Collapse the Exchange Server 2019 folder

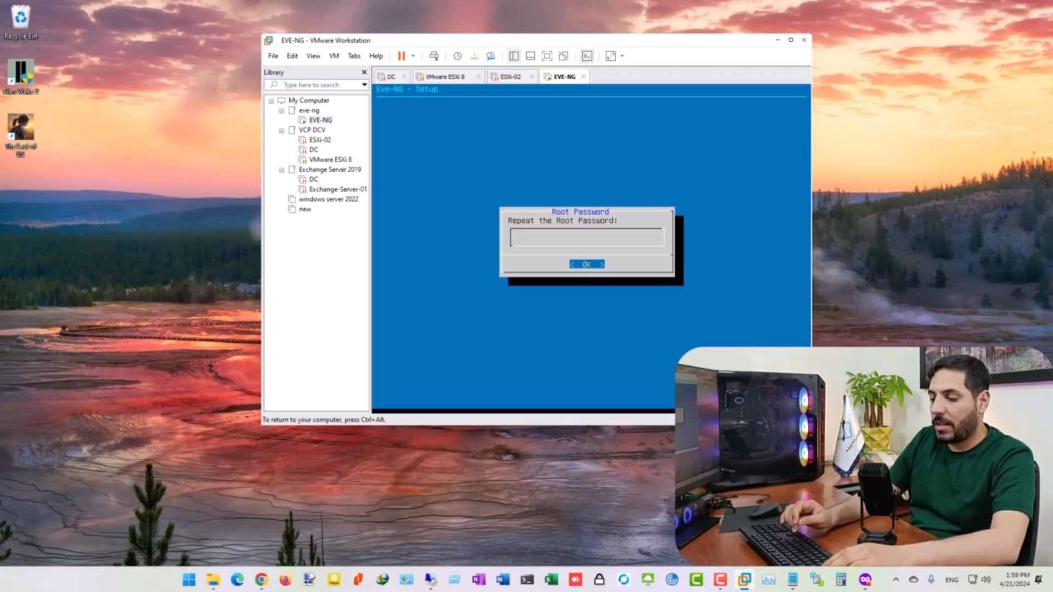pyautogui.click(x=281, y=170)
